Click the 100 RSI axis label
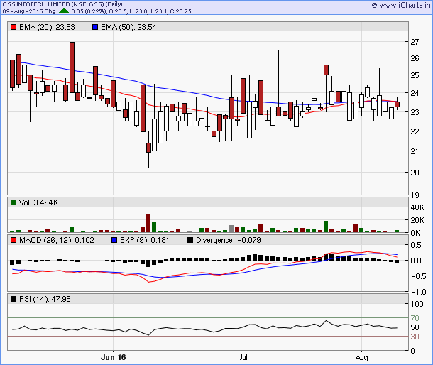 click(x=417, y=304)
